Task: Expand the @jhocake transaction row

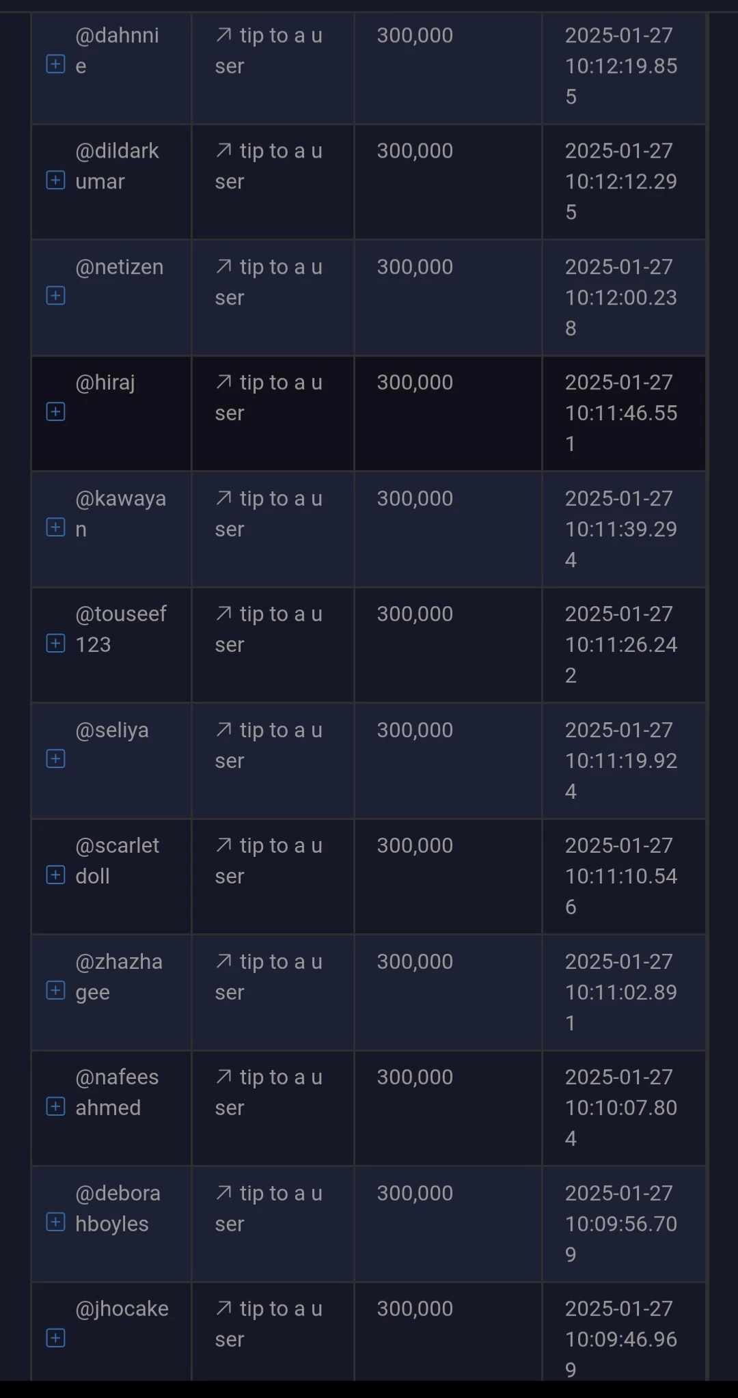Action: coord(55,1338)
